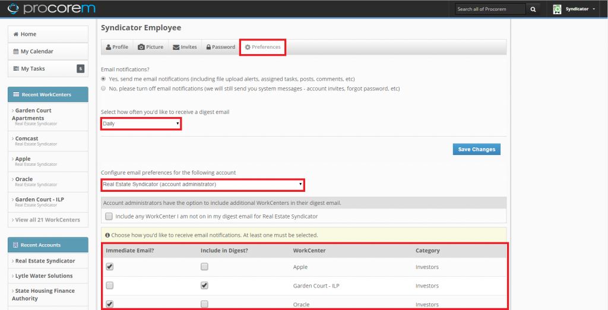Click the Include in Digest? column header

click(224, 251)
